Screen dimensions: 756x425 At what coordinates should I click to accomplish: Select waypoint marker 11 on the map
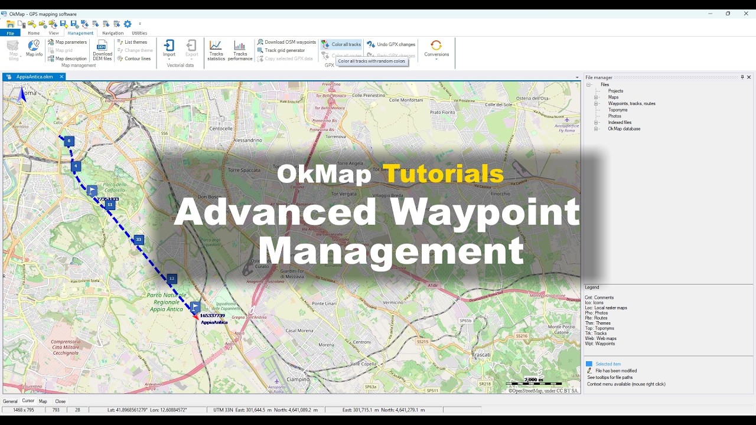(110, 205)
